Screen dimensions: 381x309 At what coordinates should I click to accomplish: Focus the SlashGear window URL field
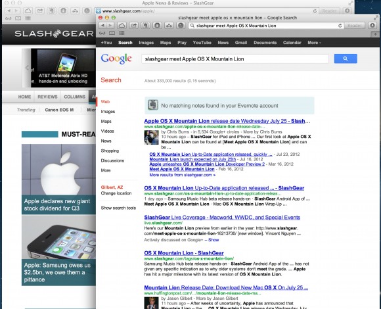point(206,11)
